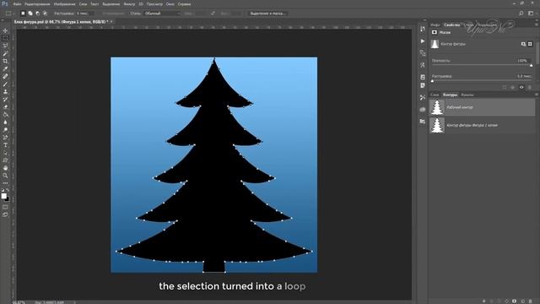The width and height of the screenshot is (540, 304).
Task: Toggle mask visibility eye icon in Properties
Action: click(521, 88)
